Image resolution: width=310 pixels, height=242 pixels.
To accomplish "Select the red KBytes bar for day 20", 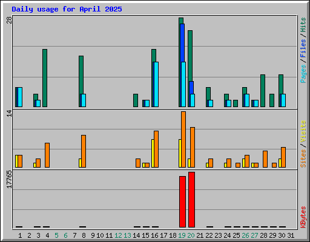I will tap(191, 200).
